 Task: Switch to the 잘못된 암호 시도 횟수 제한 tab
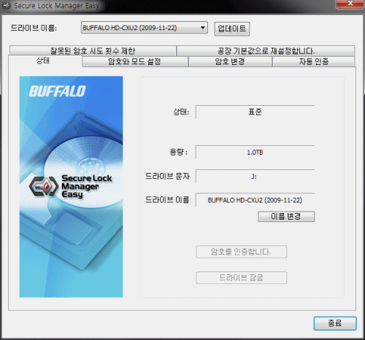(93, 50)
